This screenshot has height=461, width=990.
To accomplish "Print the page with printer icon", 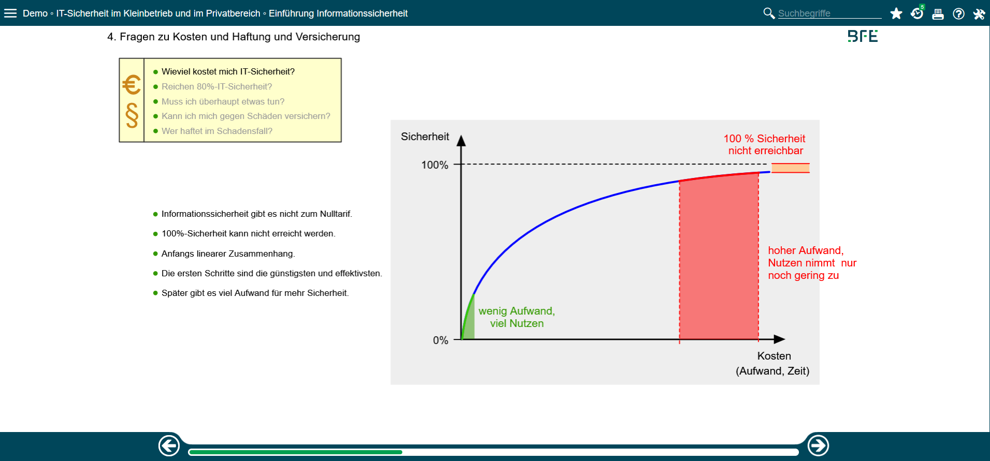I will click(x=938, y=14).
